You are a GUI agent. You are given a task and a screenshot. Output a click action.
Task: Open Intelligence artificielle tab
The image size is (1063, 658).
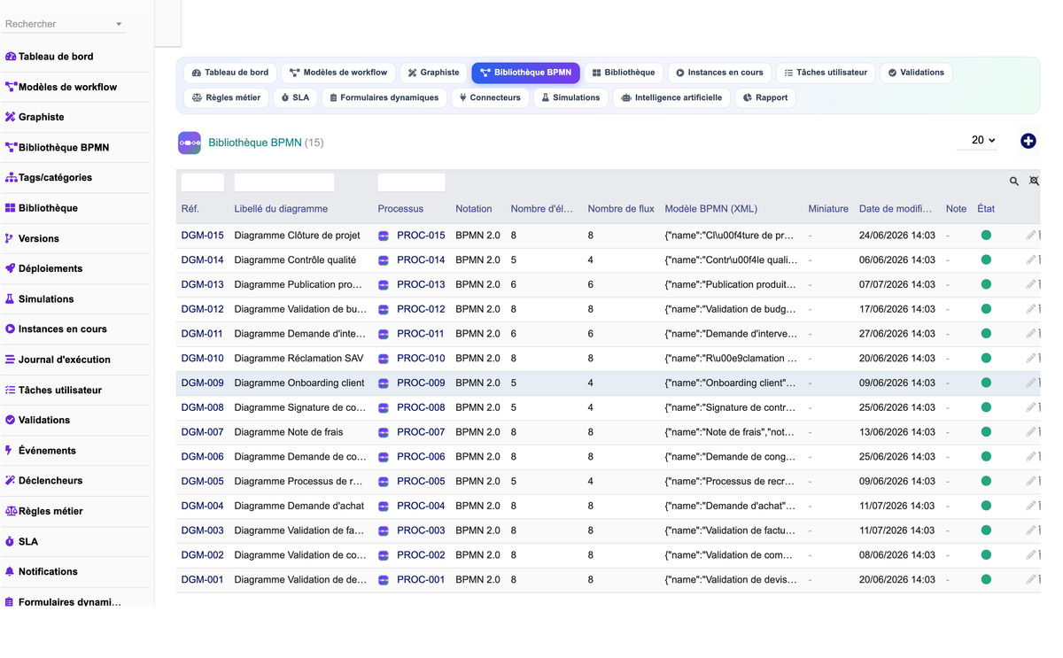coord(671,97)
